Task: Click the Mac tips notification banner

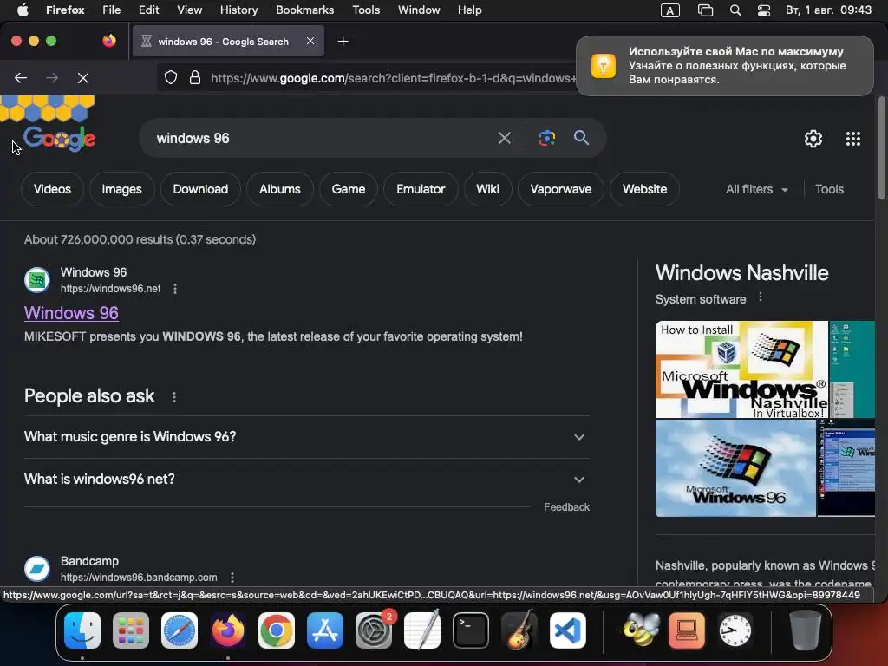Action: (724, 66)
